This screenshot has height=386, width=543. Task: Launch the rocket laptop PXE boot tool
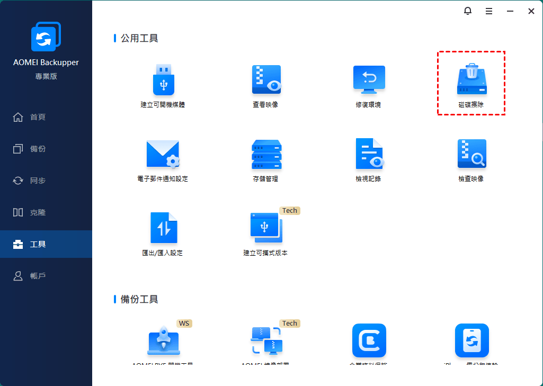[x=164, y=342]
